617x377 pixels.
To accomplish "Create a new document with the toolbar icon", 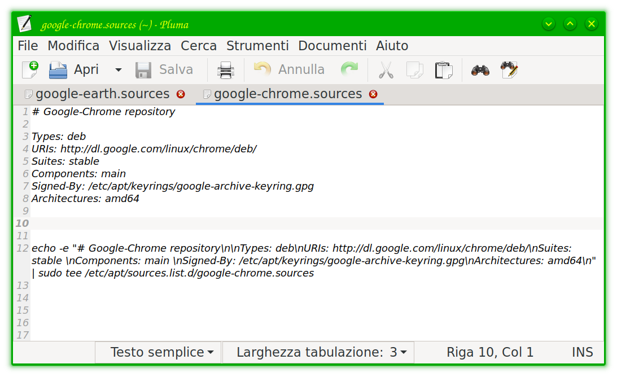I will pyautogui.click(x=30, y=70).
